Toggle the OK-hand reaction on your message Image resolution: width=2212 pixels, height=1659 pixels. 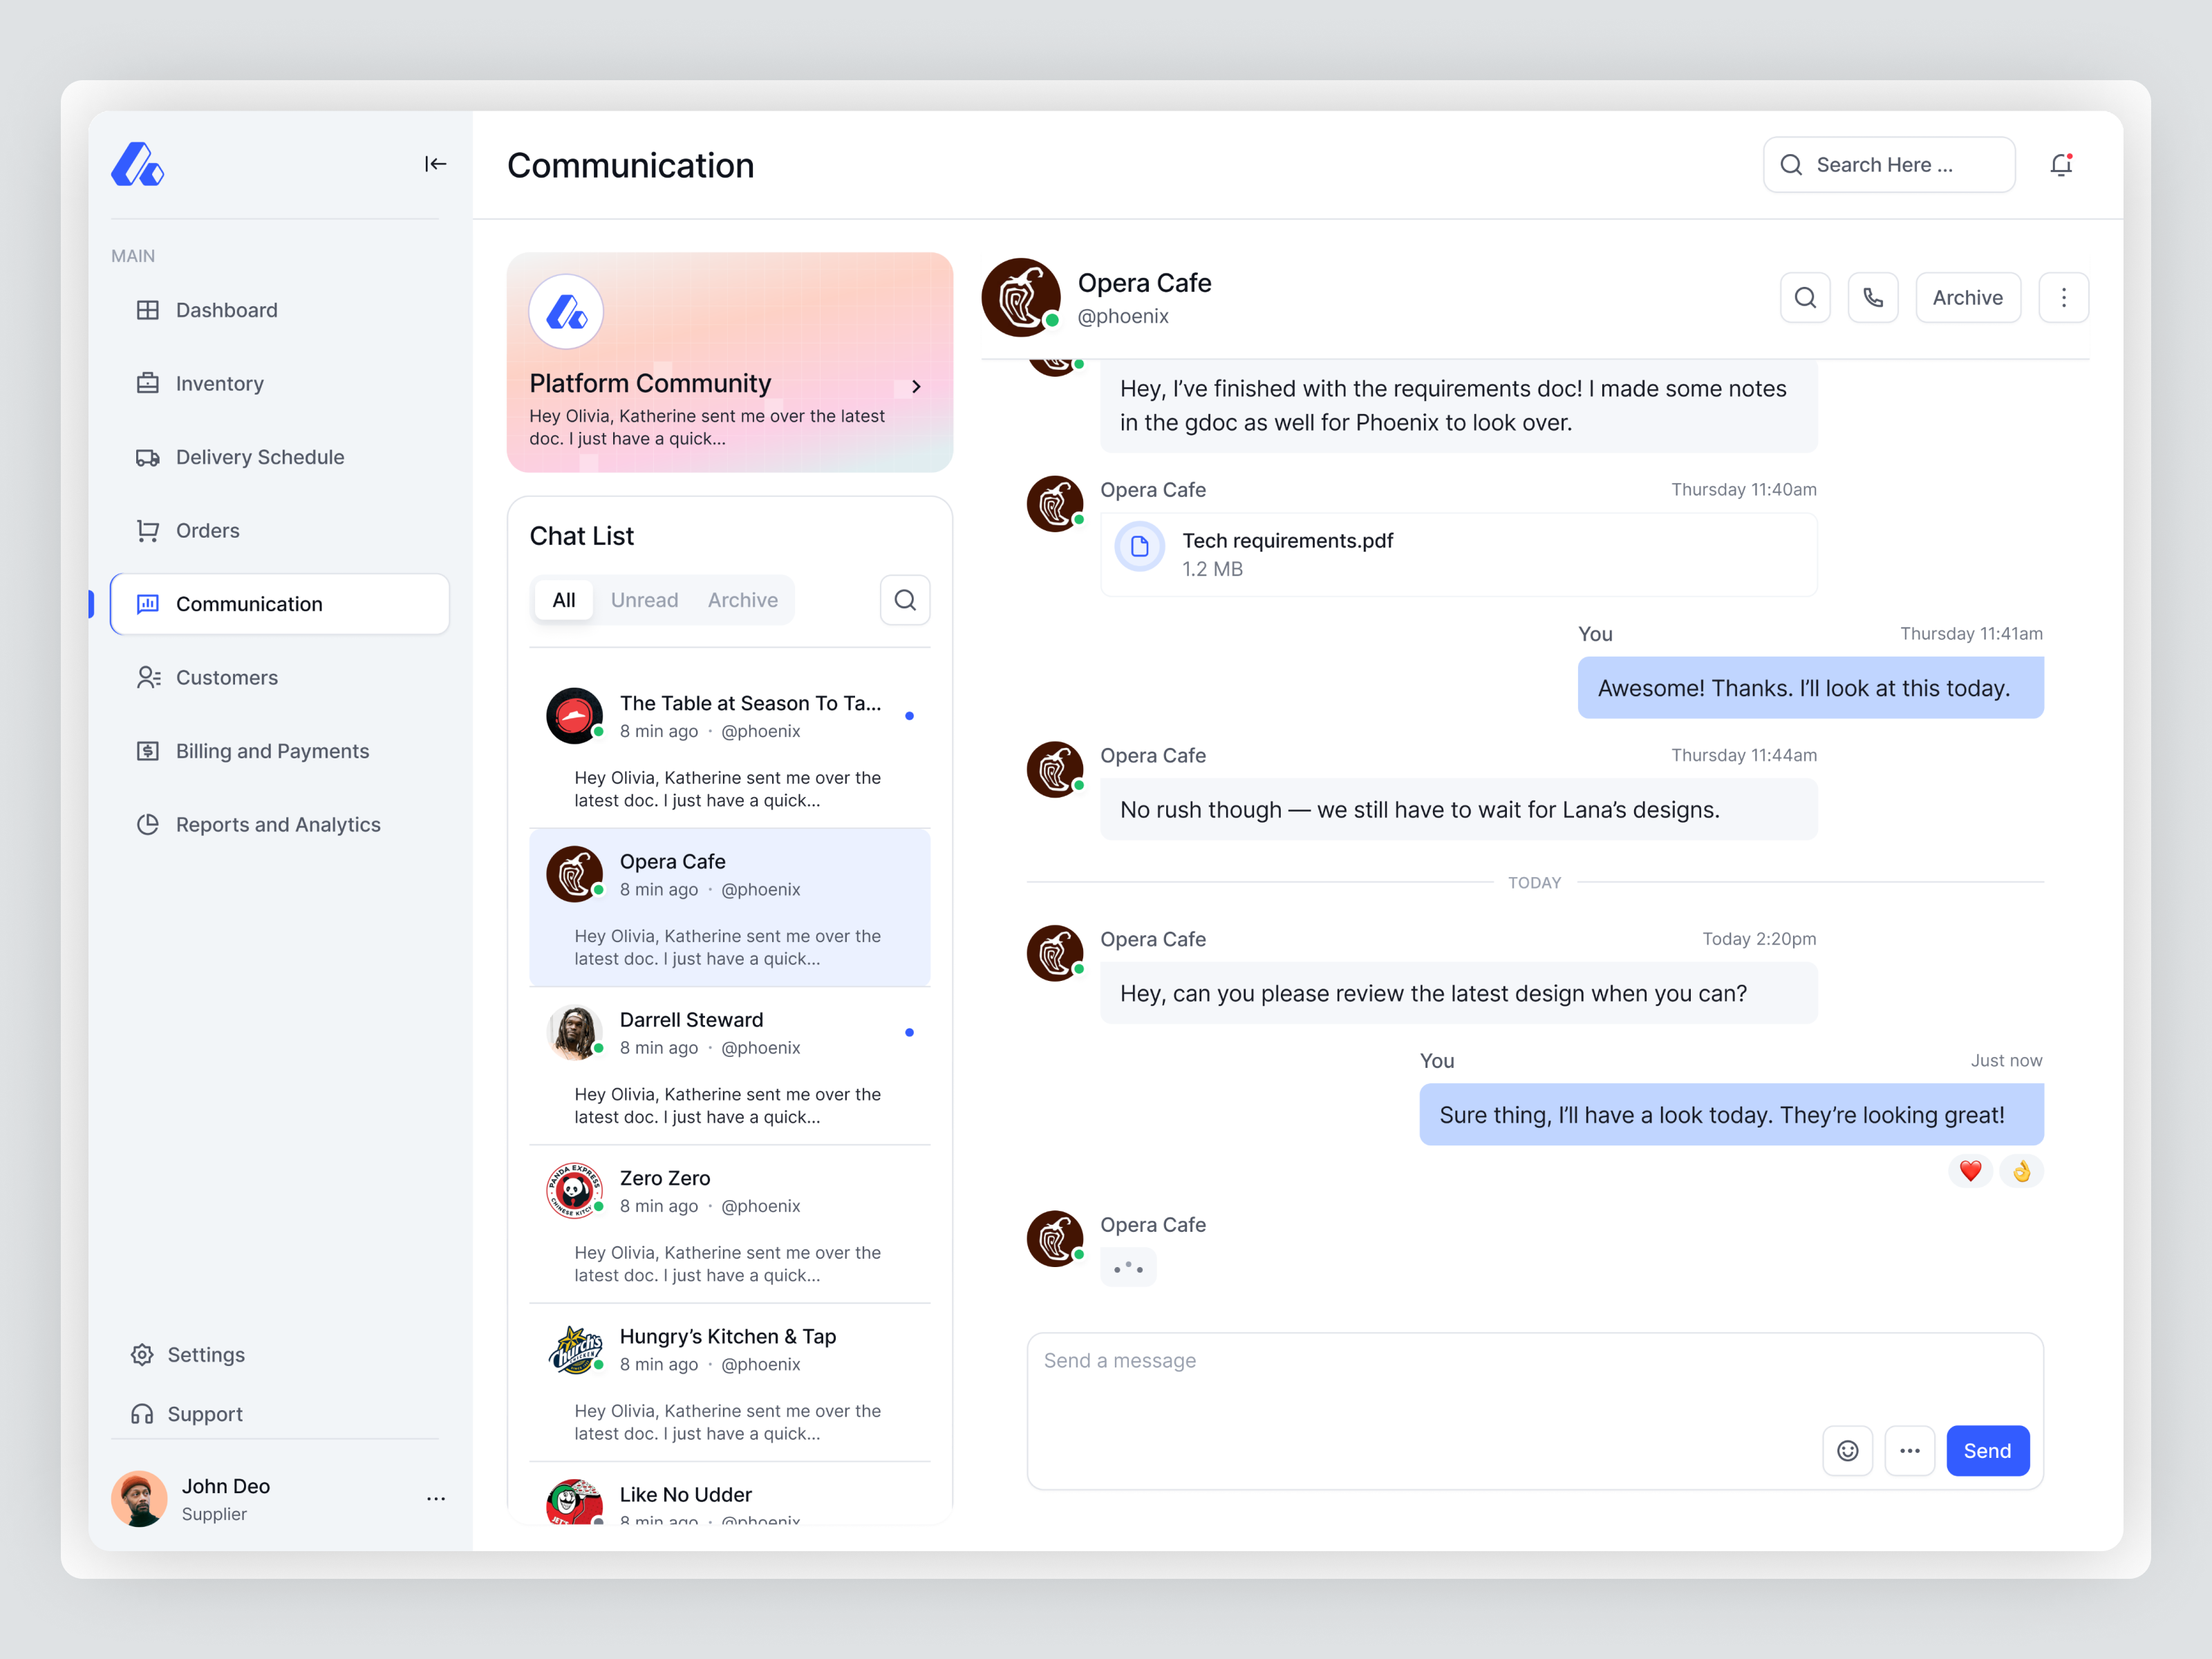[2021, 1170]
